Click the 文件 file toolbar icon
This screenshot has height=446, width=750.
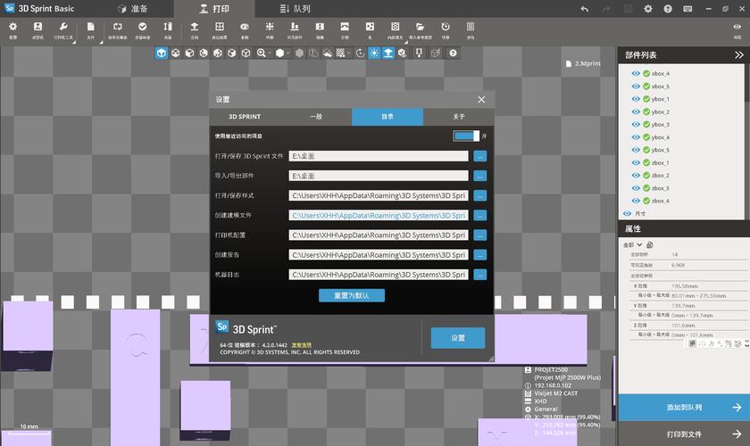pos(90,30)
